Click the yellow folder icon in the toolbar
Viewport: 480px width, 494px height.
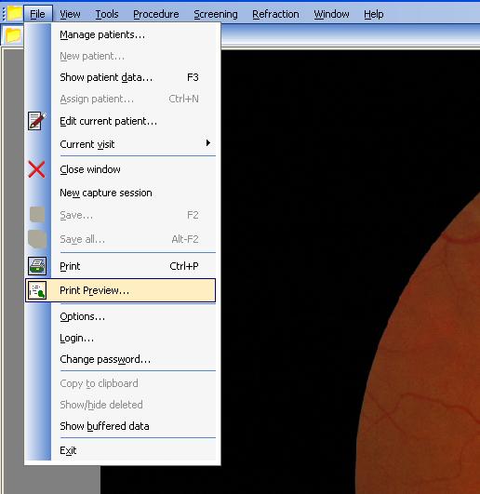pyautogui.click(x=13, y=35)
